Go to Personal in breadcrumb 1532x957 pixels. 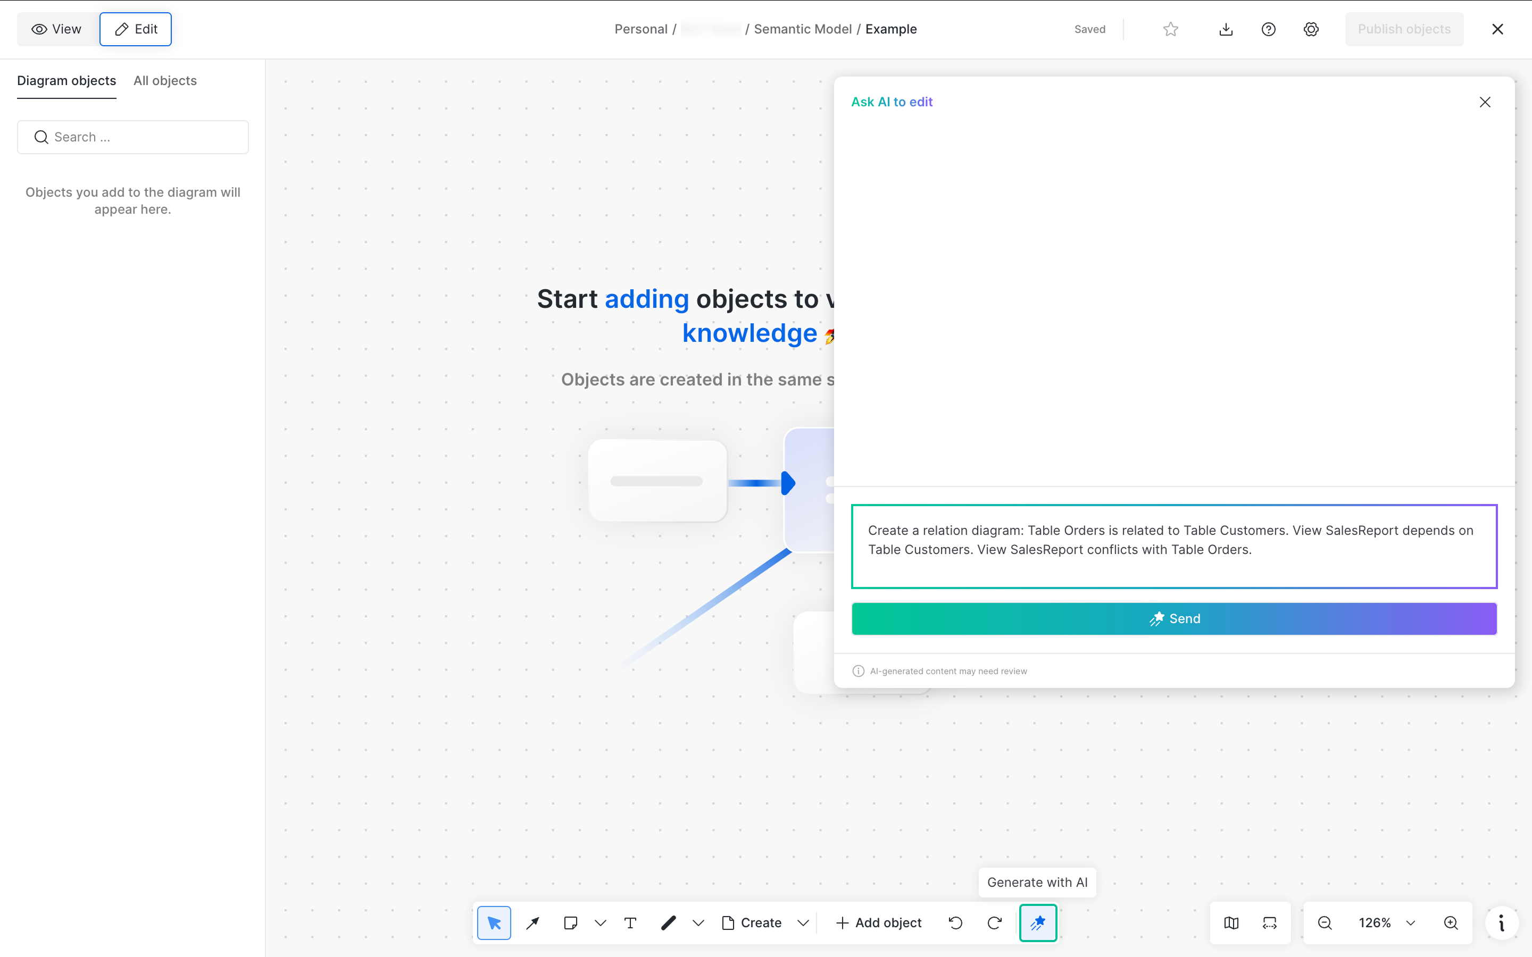pyautogui.click(x=640, y=29)
